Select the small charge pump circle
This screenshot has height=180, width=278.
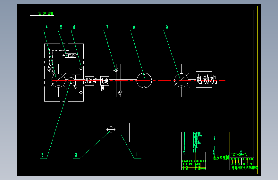point(71,80)
